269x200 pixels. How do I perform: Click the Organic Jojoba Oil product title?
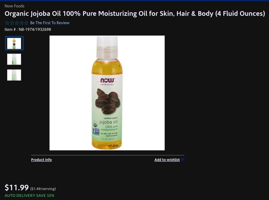click(135, 13)
